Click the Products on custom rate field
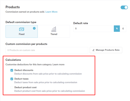 [x=47, y=50]
